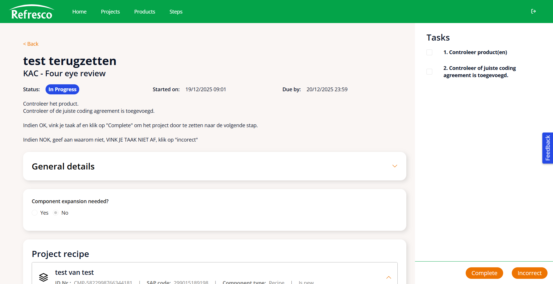Check the 'Controleer of juiste coding agreement' checkbox

[x=429, y=72]
